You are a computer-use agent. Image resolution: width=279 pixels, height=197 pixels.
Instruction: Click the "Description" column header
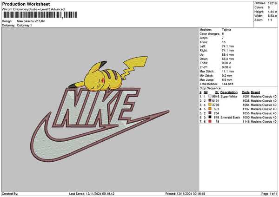(x=229, y=92)
